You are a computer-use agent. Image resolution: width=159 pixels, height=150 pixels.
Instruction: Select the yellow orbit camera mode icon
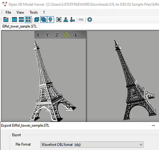[66, 35]
